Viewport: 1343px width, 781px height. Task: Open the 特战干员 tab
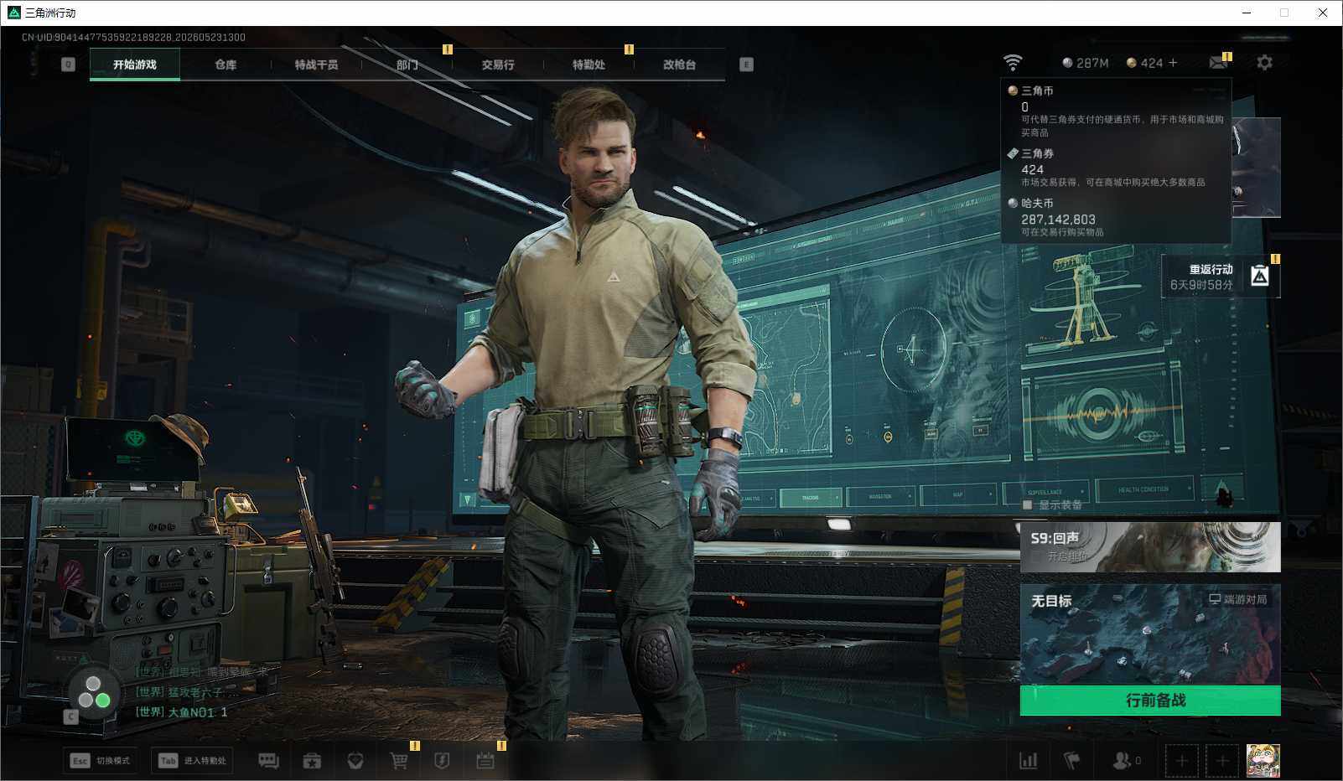click(x=316, y=65)
